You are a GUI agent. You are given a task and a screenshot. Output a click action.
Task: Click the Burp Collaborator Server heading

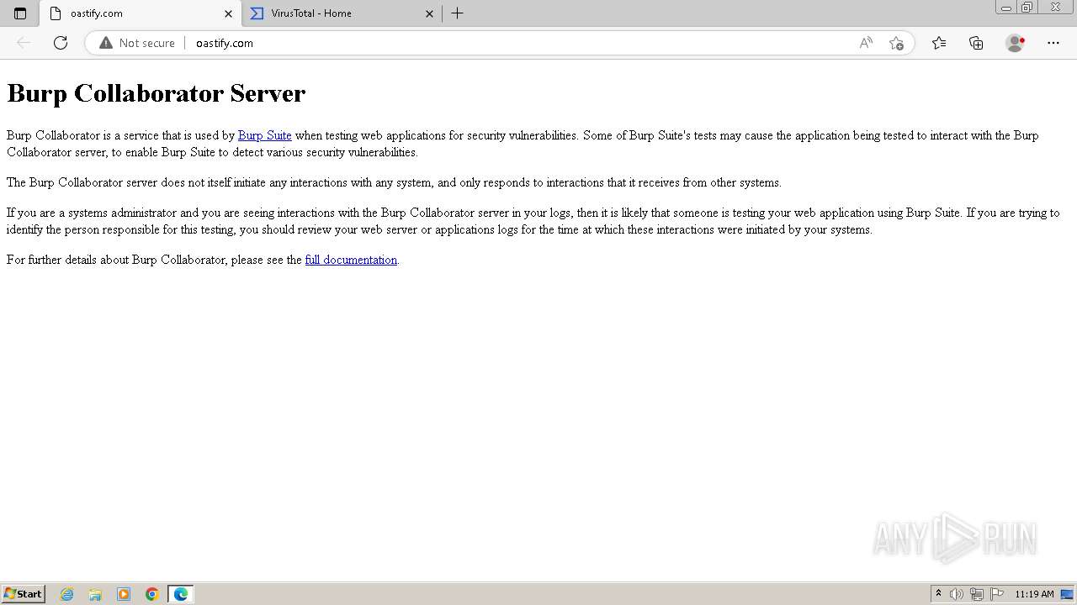coord(157,93)
